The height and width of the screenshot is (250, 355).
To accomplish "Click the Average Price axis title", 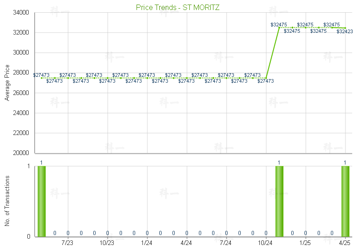I will [7, 83].
